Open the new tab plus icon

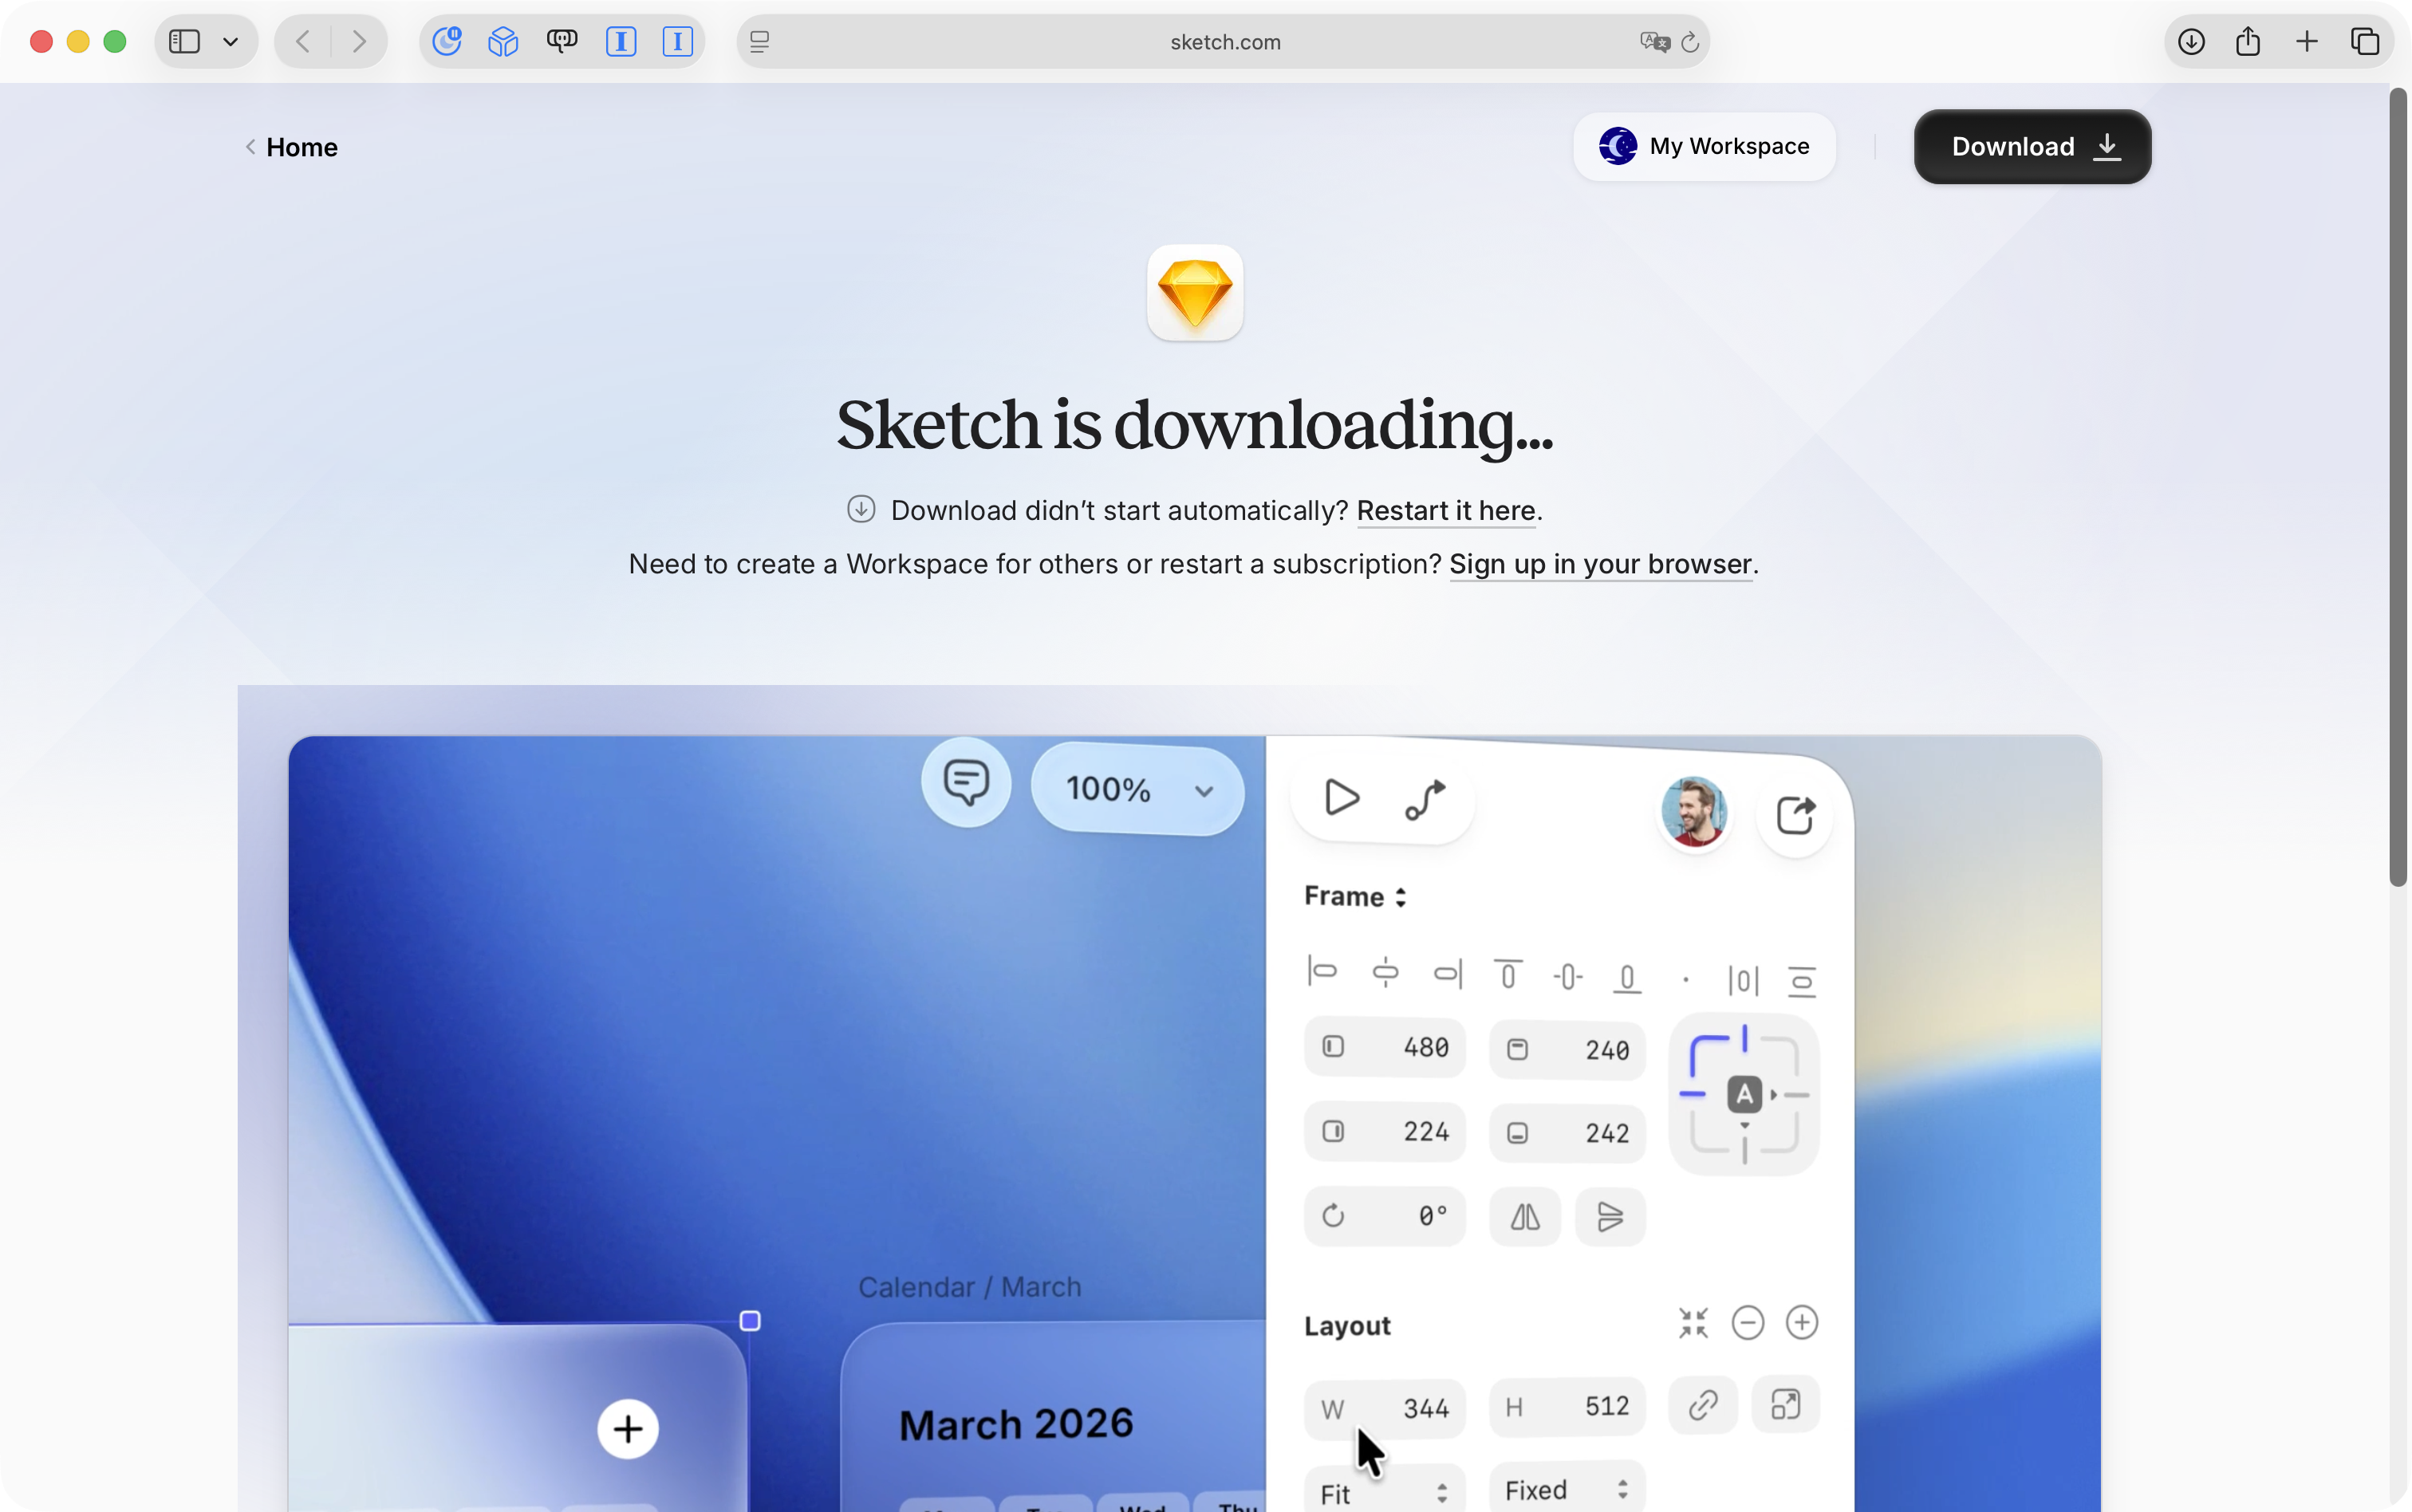[x=2306, y=41]
